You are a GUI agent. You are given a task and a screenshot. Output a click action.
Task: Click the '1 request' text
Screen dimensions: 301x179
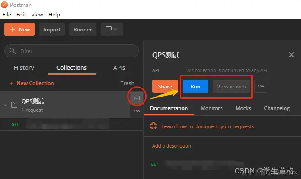[x=32, y=110]
